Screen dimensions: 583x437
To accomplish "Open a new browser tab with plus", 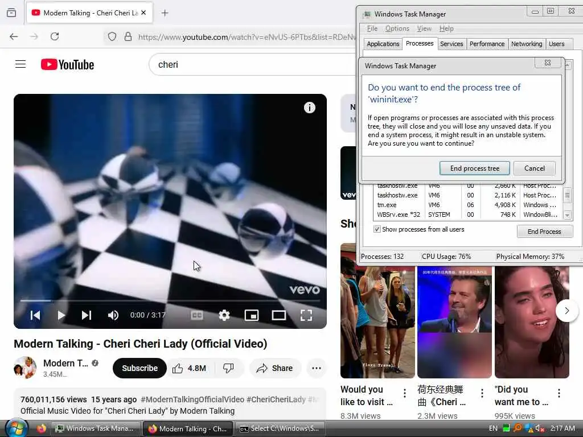I will 165,13.
